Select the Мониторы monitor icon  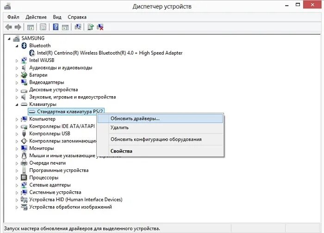(x=24, y=148)
